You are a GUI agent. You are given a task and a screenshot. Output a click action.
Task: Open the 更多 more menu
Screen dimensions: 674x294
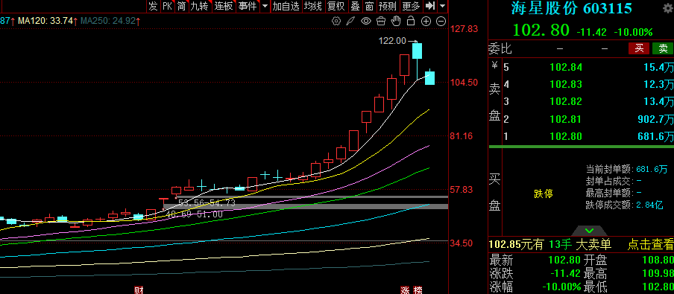tap(411, 6)
